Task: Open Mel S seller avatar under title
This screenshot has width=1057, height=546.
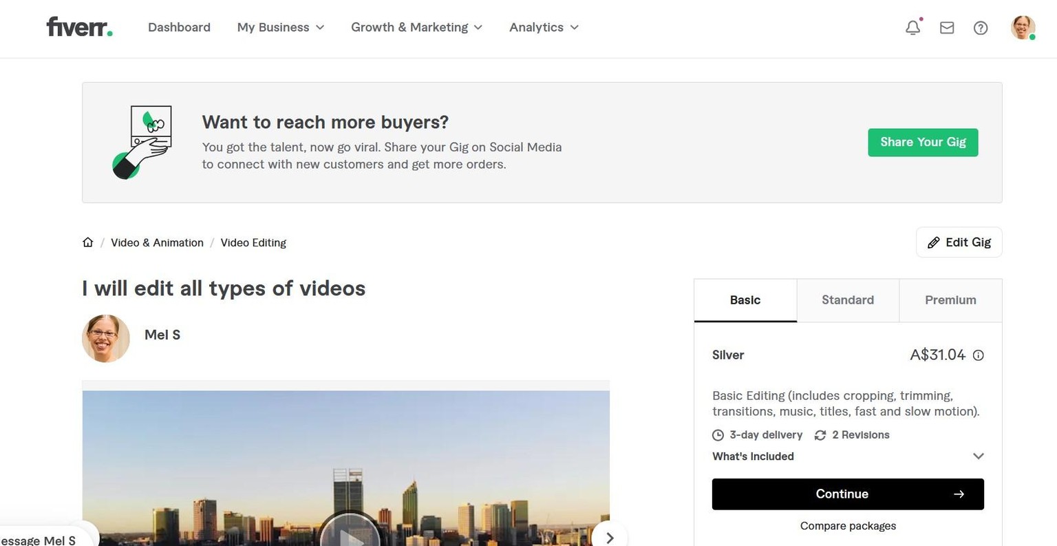Action: [106, 339]
